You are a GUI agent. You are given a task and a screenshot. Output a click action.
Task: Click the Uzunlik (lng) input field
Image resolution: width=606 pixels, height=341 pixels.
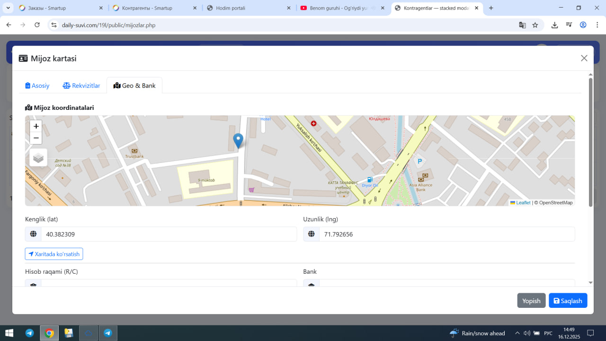(446, 234)
